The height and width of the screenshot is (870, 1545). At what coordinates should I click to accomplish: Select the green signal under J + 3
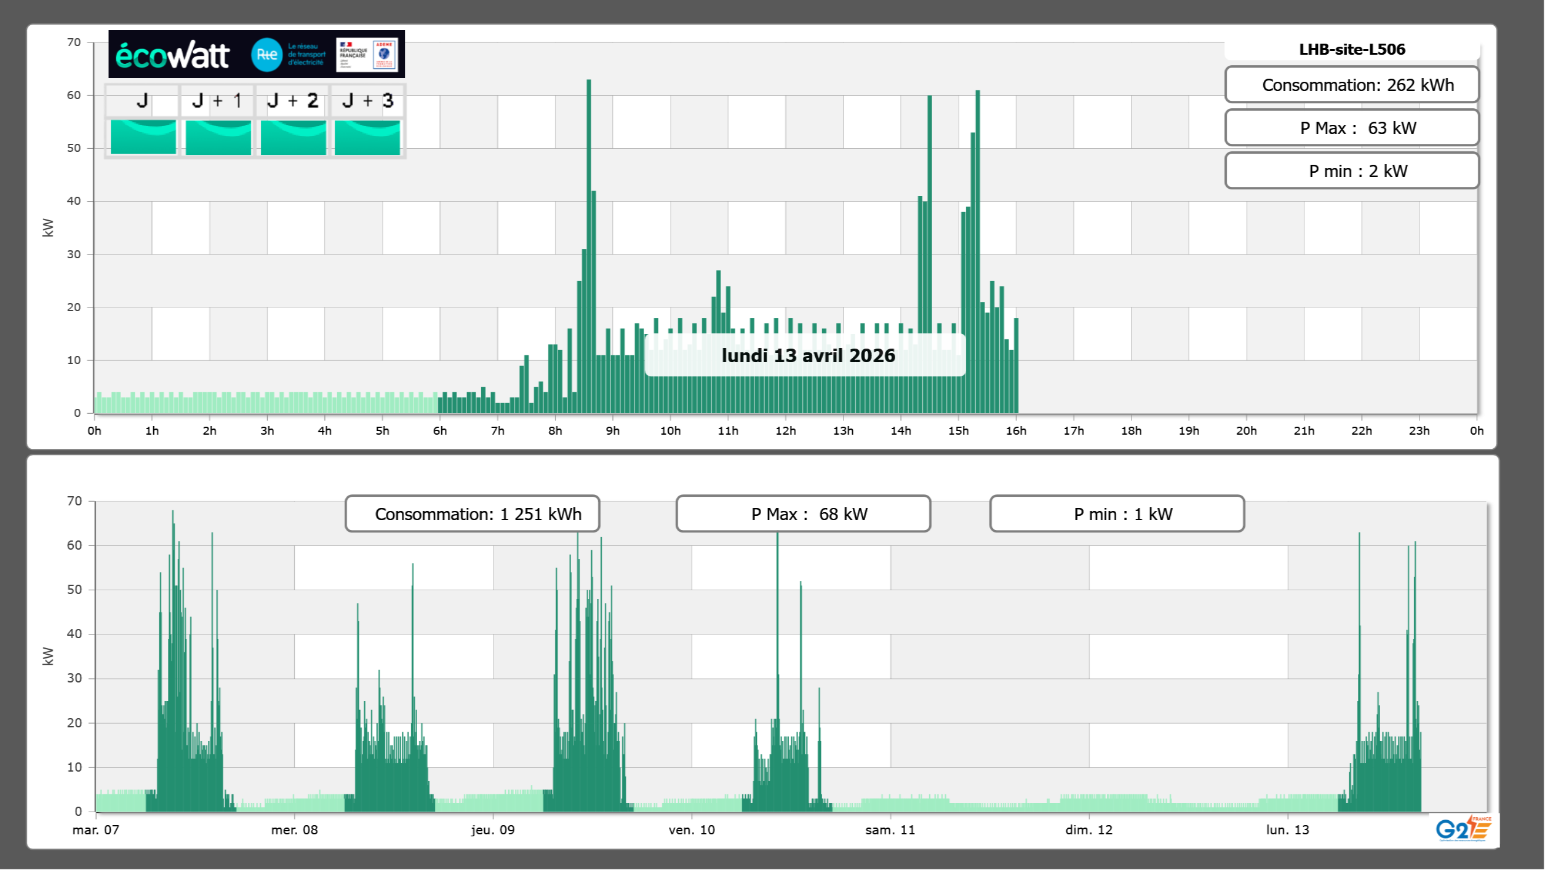point(367,136)
